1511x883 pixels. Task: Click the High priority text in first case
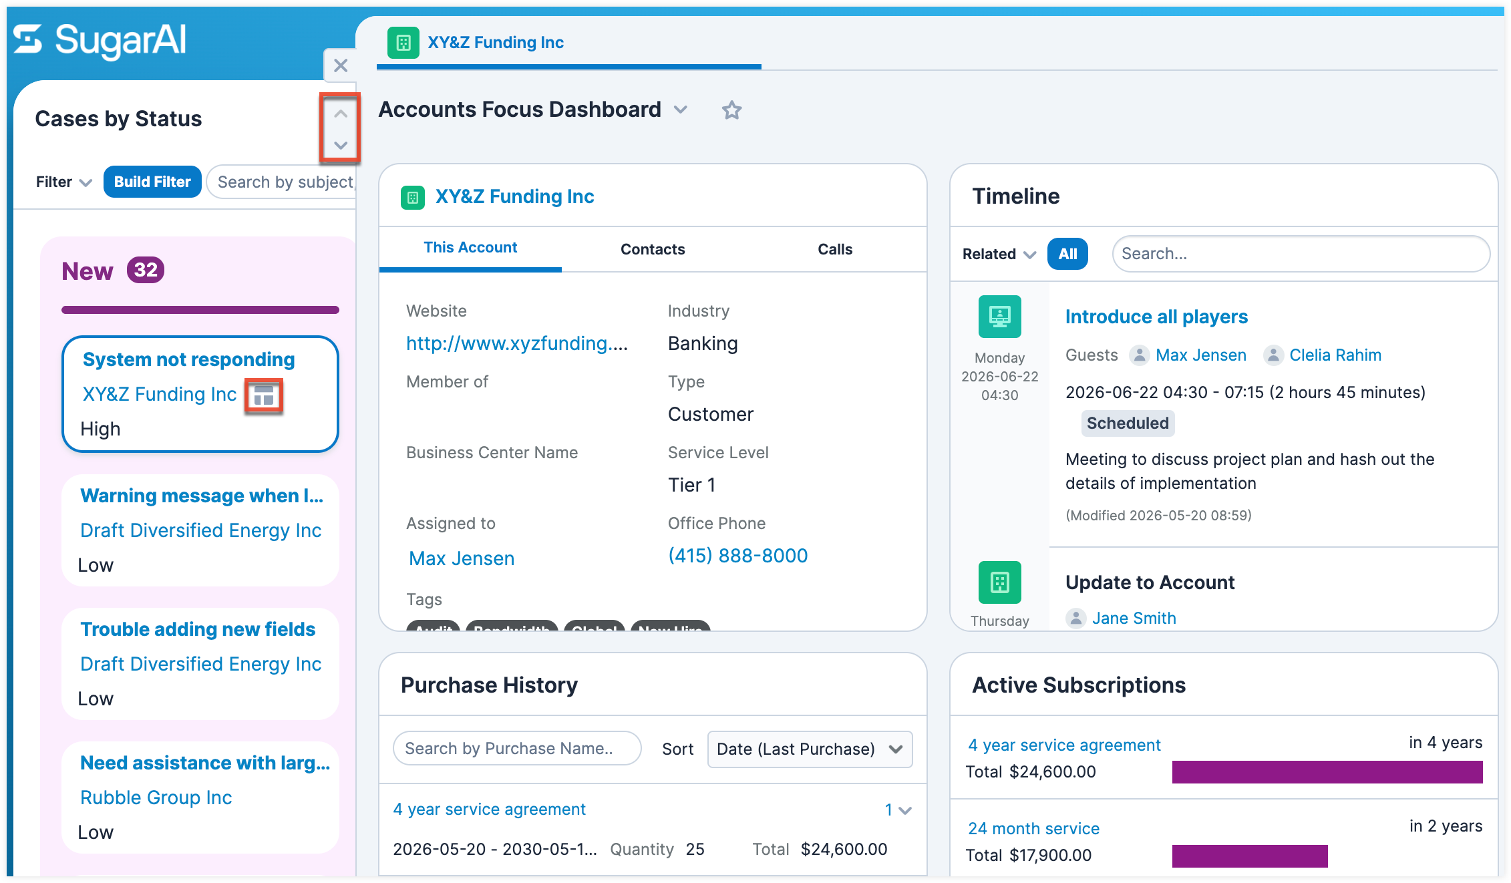click(x=100, y=429)
